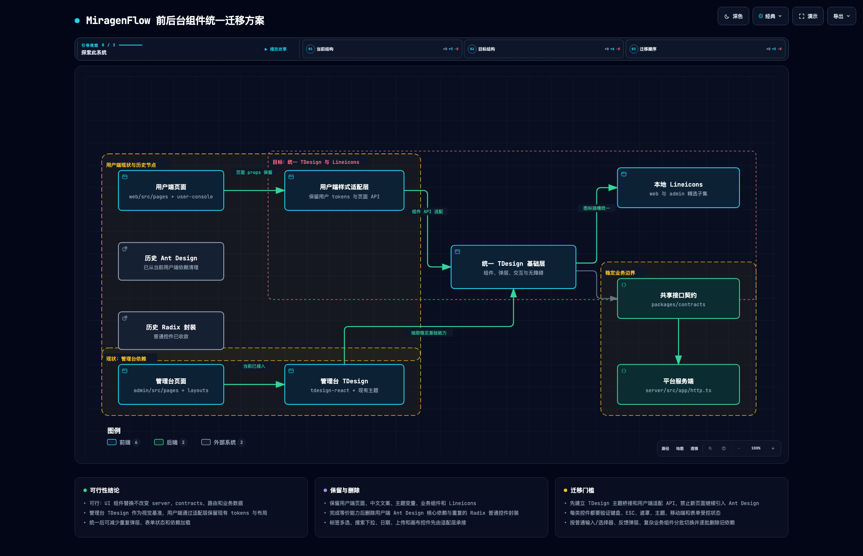
Task: Click code icon on 共享接口契约 node
Action: [x=624, y=285]
